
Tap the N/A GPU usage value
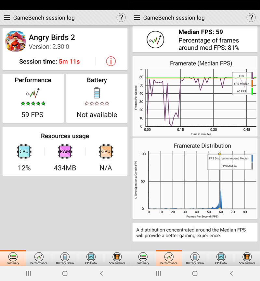106,168
